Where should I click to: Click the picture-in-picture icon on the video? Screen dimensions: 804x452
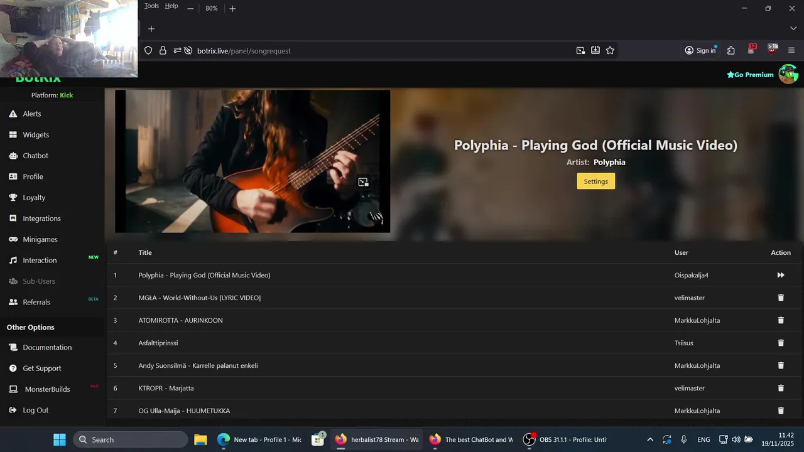(x=363, y=182)
